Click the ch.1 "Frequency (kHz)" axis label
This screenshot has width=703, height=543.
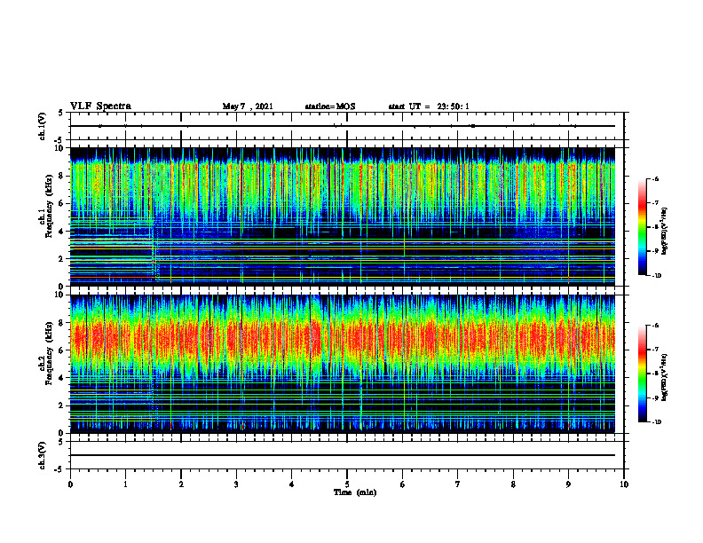(49, 206)
